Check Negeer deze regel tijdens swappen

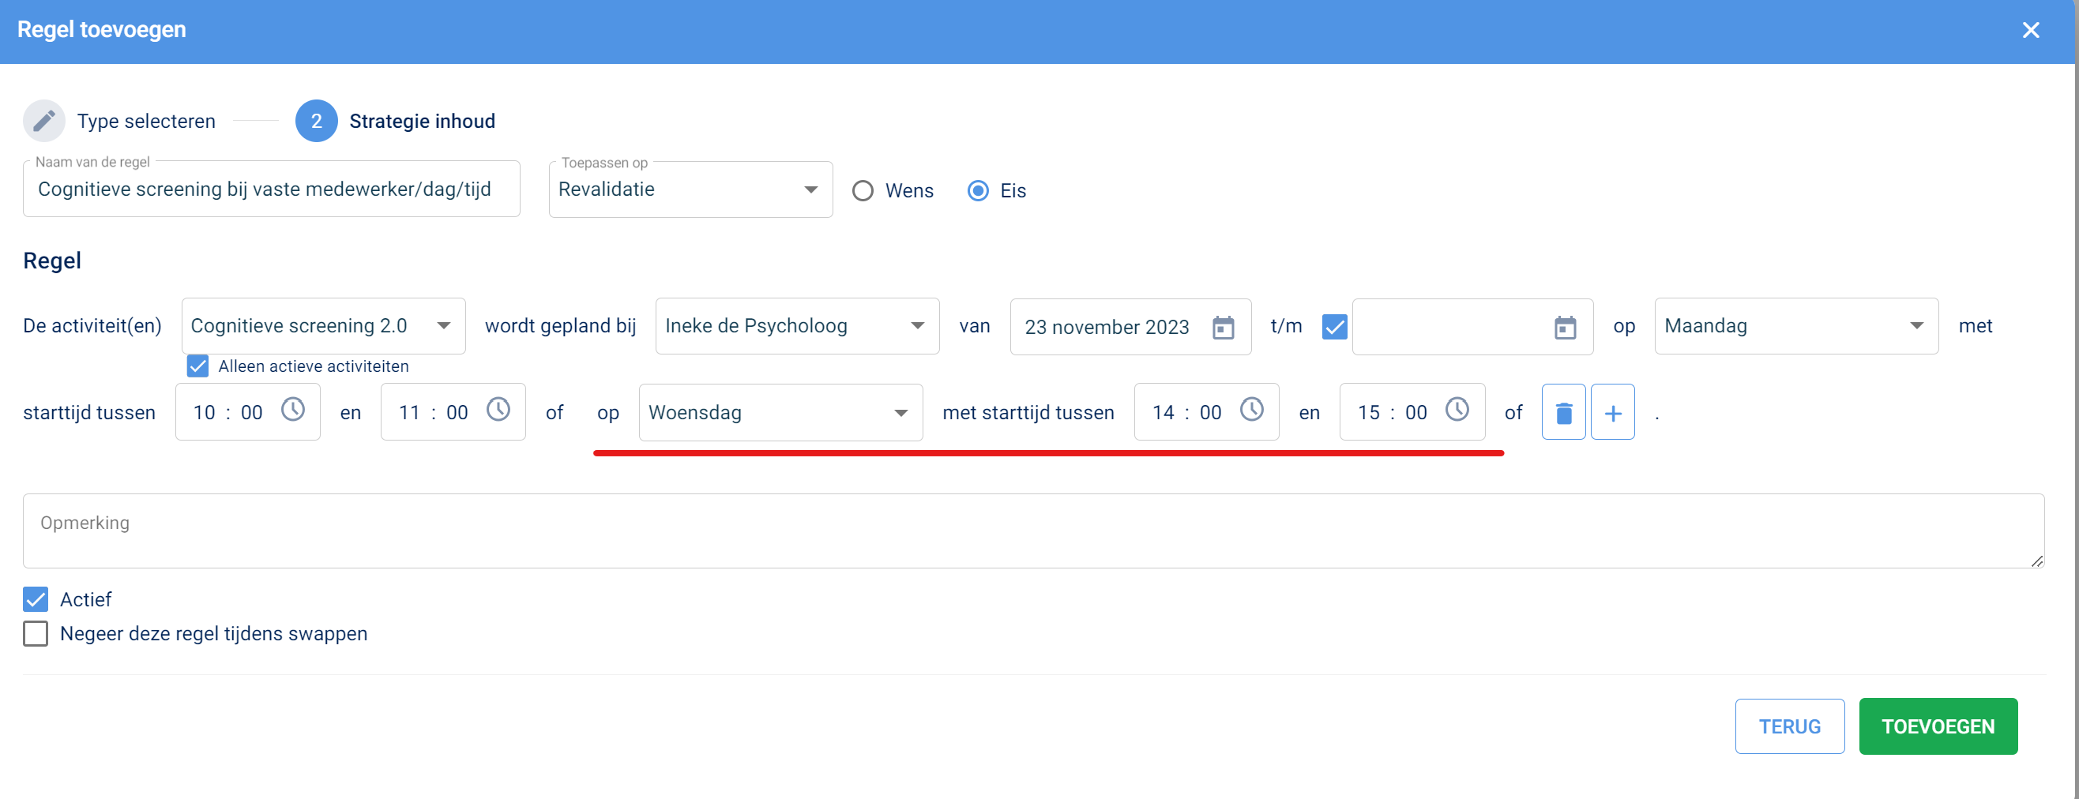click(x=36, y=634)
